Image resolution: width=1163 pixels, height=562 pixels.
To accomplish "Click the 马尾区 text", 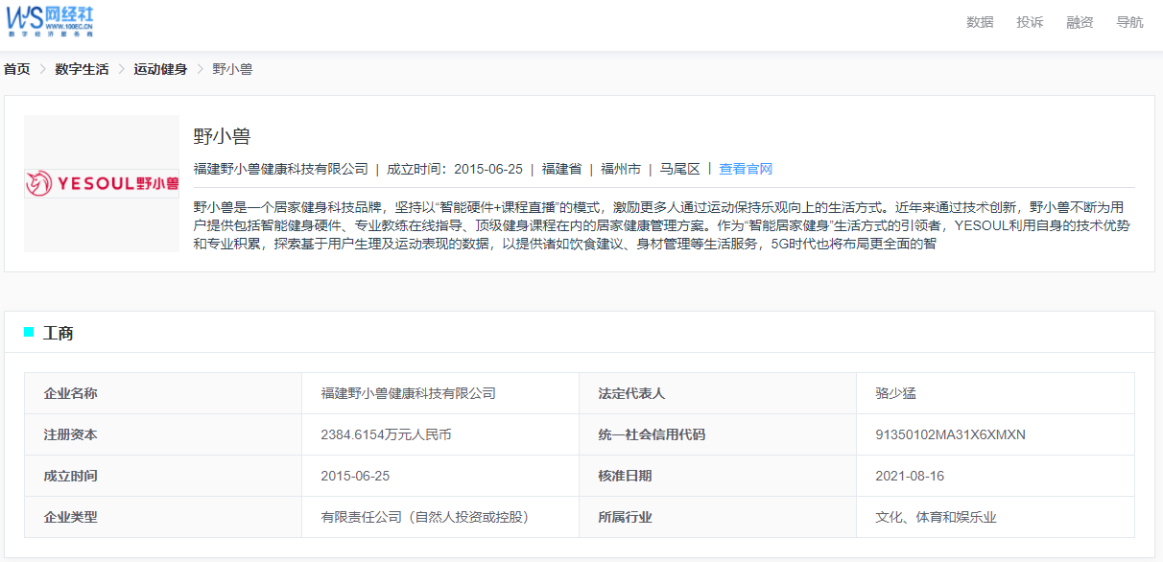I will [680, 169].
